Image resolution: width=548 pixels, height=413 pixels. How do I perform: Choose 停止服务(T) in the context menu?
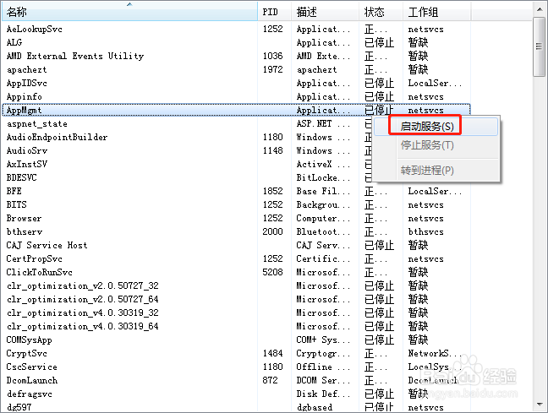(x=436, y=145)
